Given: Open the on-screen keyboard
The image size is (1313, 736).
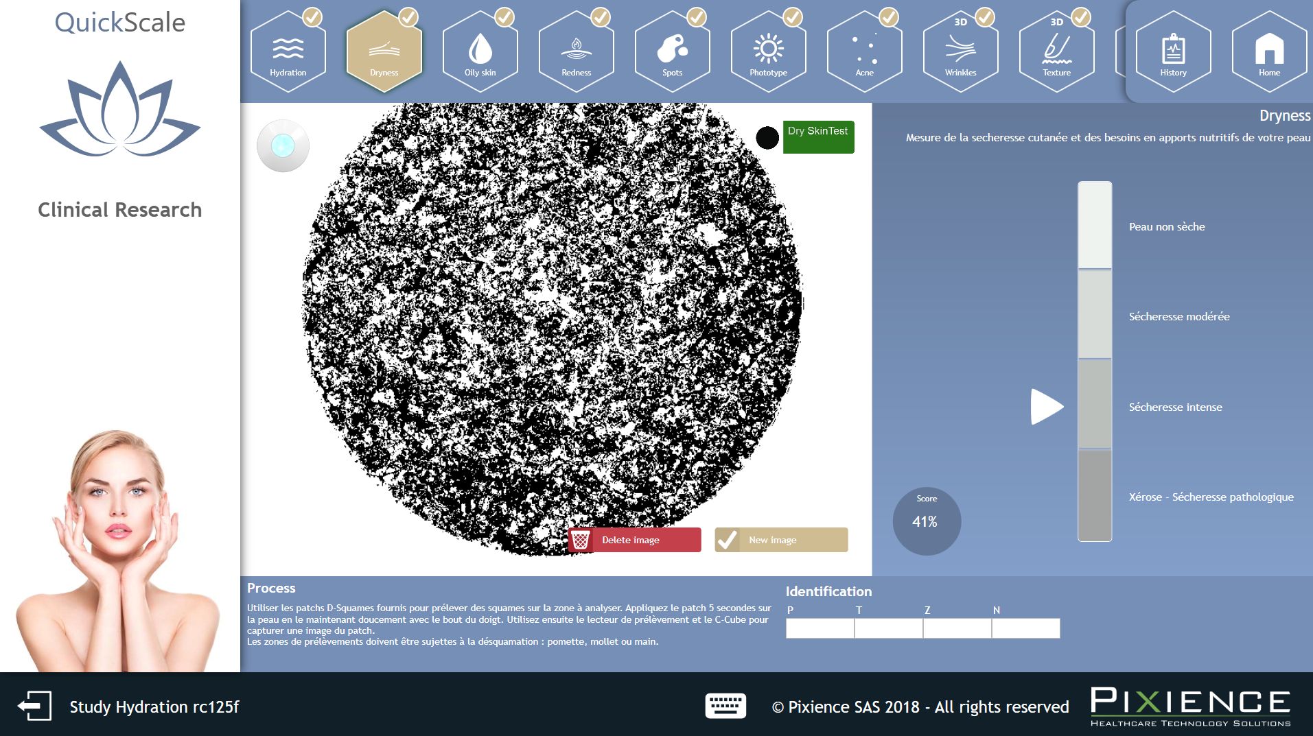Looking at the screenshot, I should (725, 705).
